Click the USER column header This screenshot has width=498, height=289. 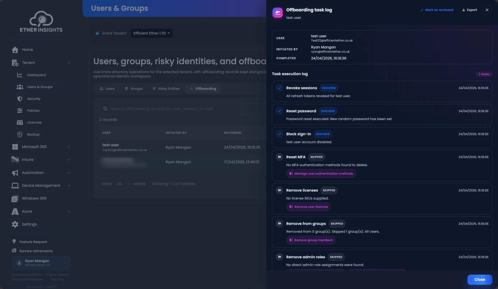pos(106,133)
